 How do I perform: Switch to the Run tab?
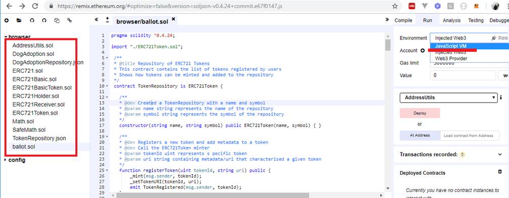pyautogui.click(x=427, y=20)
